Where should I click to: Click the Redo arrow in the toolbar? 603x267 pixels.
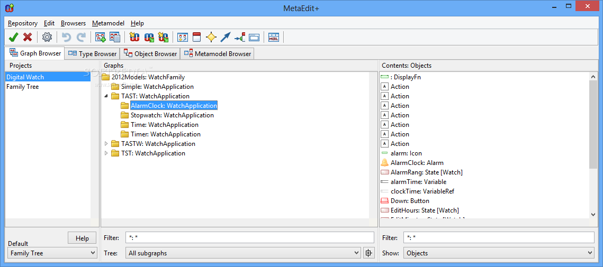81,37
